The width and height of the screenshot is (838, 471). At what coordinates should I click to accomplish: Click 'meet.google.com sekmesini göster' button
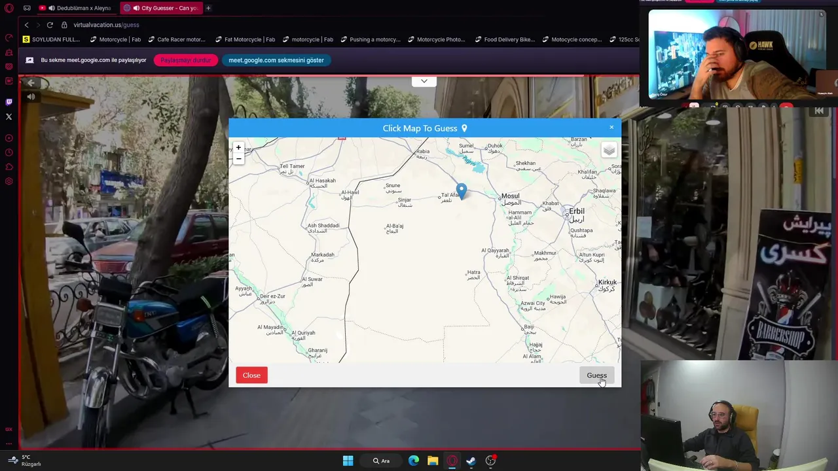(276, 60)
